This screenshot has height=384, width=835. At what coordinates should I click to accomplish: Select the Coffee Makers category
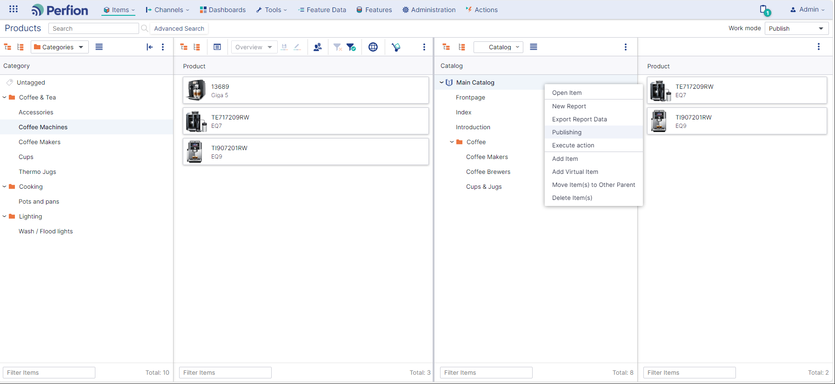coord(40,142)
